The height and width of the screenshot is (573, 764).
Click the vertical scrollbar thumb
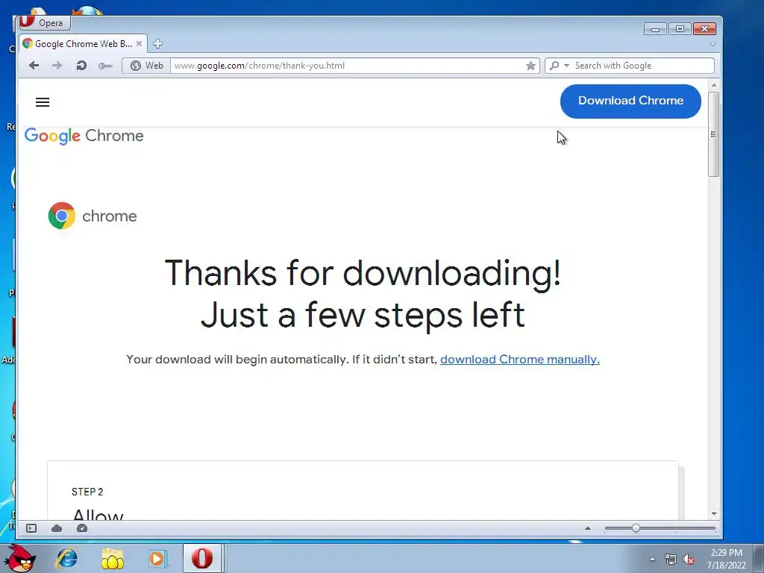[x=714, y=134]
